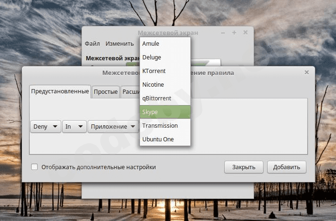Select qBittorrent from the list
336x221 pixels.
165,98
